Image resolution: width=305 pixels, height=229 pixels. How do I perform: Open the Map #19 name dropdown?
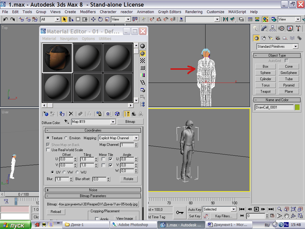click(113, 122)
